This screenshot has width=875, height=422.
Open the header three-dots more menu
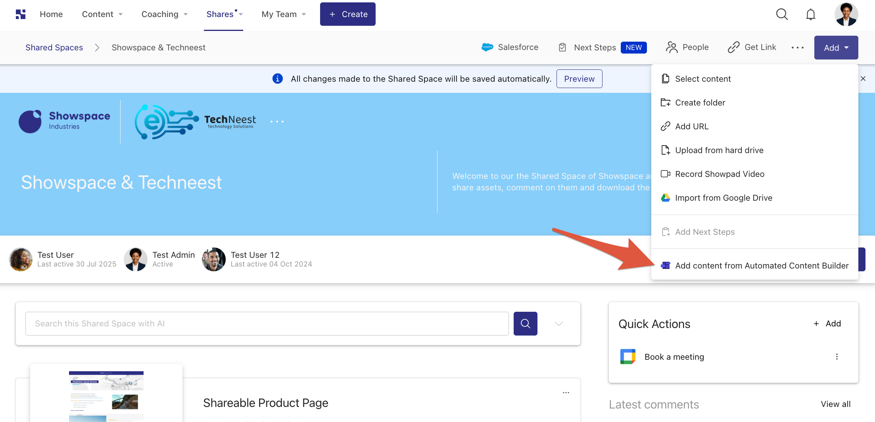click(798, 48)
